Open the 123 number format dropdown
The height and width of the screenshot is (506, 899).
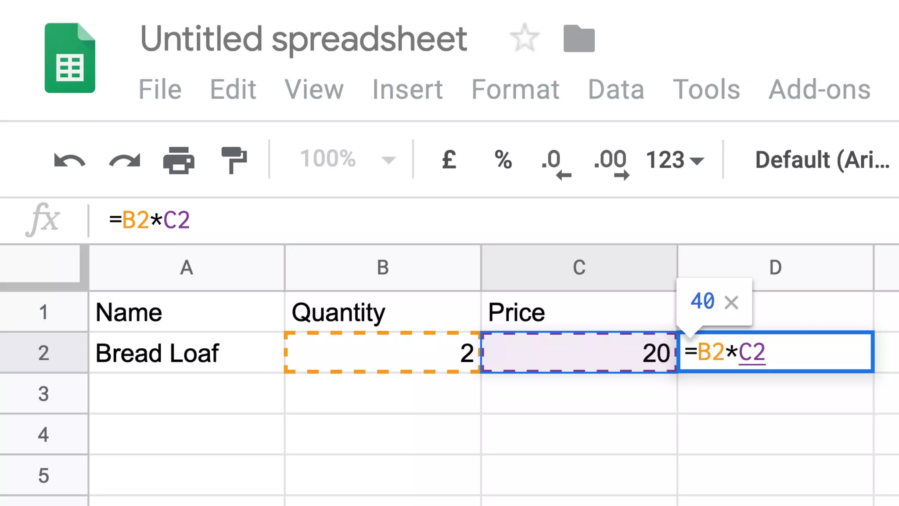pos(675,160)
